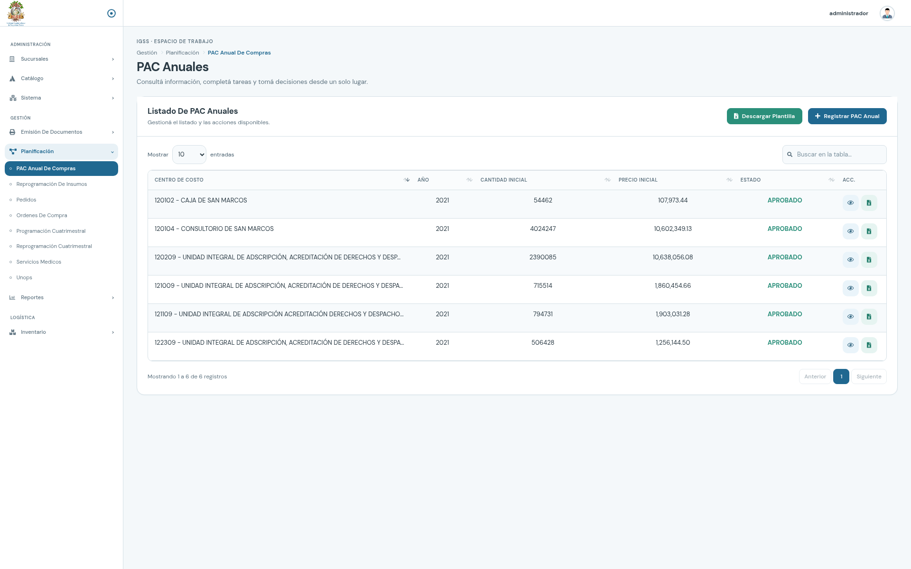Click the IGSS logo in the sidebar
Screen dimensions: 911x569
click(16, 13)
